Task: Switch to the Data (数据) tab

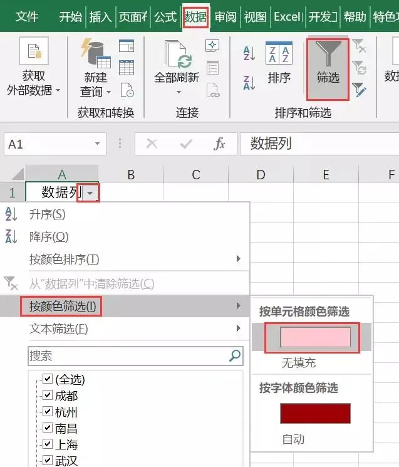Action: point(195,16)
